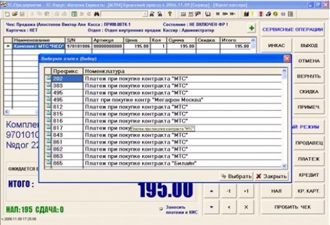This screenshot has height=225, width=330.
Task: Click the New document toolbar icon
Action: pyautogui.click(x=7, y=14)
